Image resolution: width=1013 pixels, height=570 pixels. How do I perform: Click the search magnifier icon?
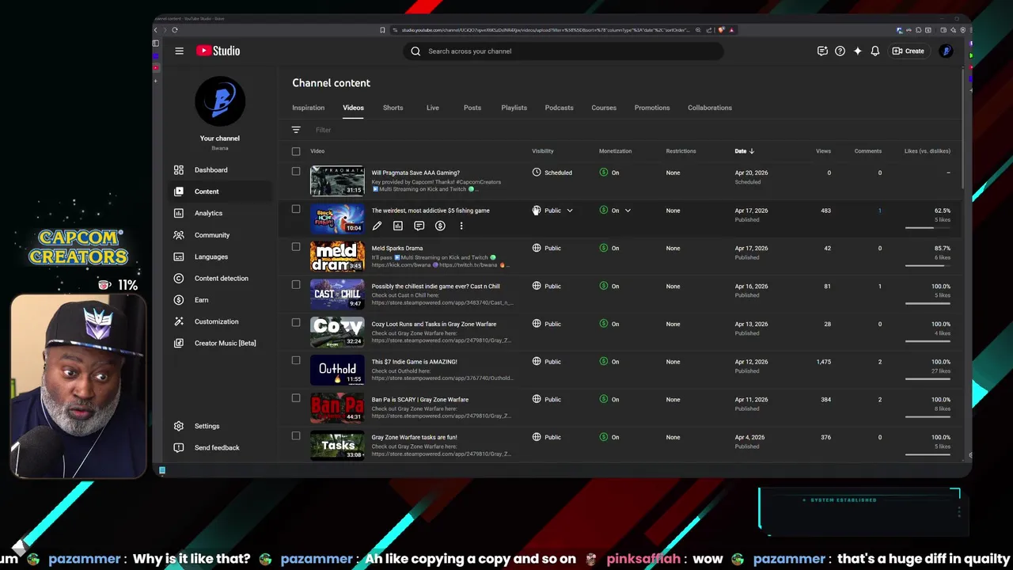pos(415,51)
